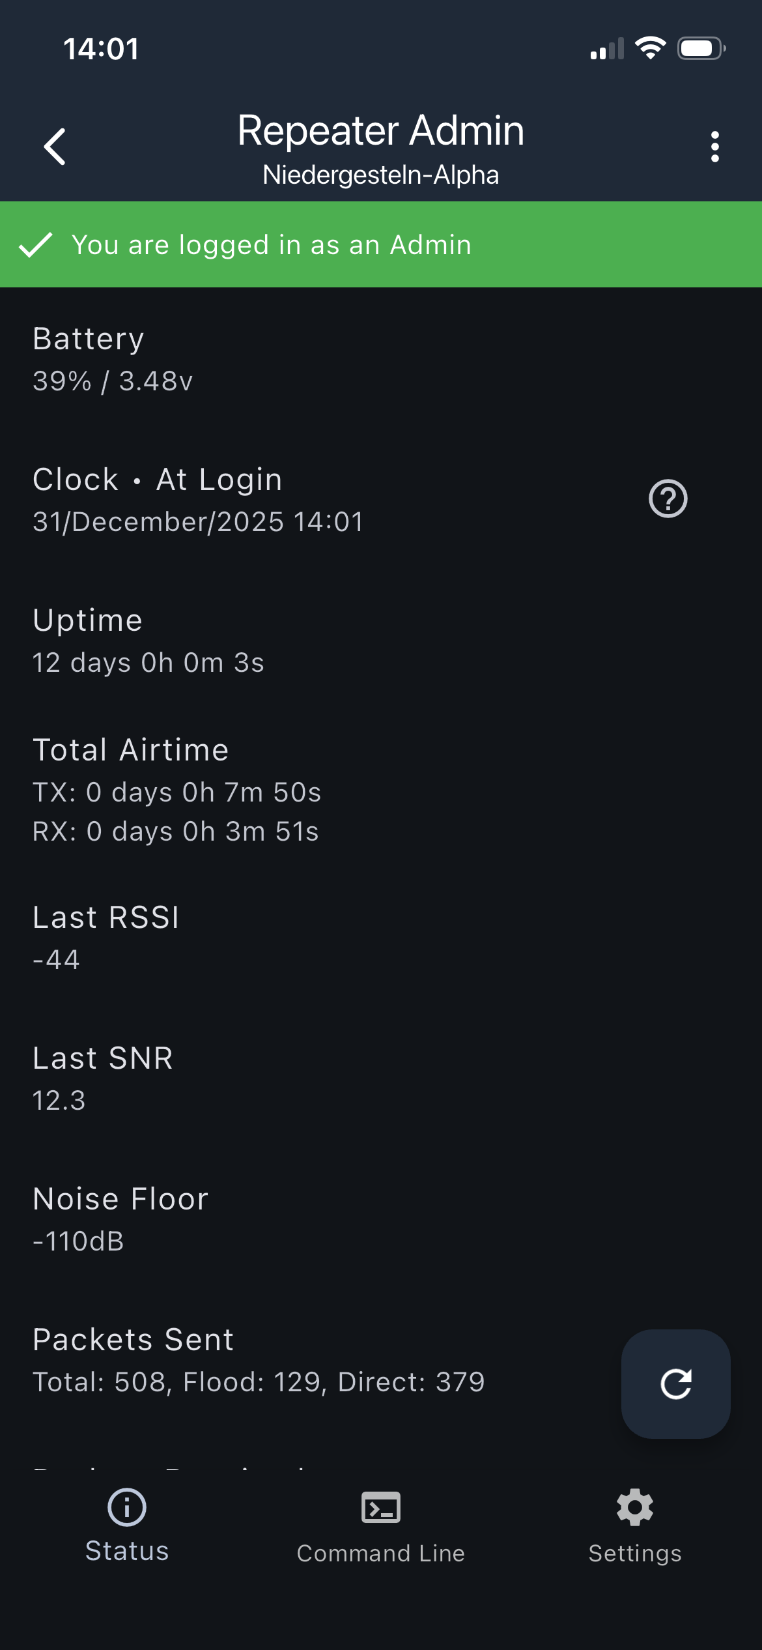
Task: Tap the Status info icon
Action: point(127,1507)
